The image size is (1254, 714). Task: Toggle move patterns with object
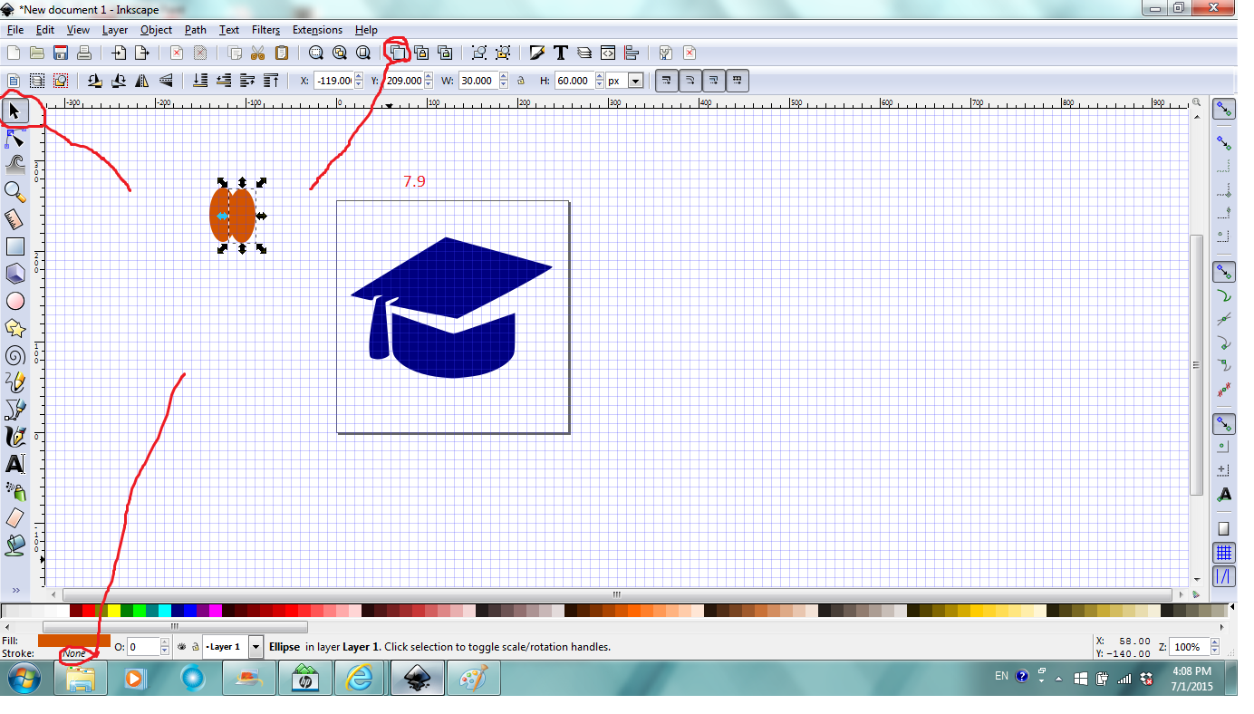tap(738, 81)
